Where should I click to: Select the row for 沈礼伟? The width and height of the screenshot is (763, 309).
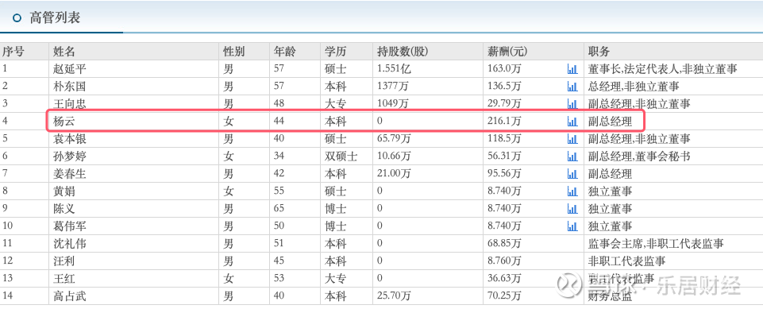[x=381, y=243]
